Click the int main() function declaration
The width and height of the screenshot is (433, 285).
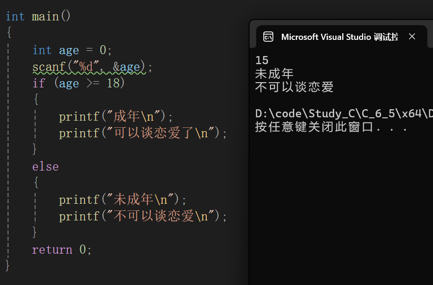point(37,16)
